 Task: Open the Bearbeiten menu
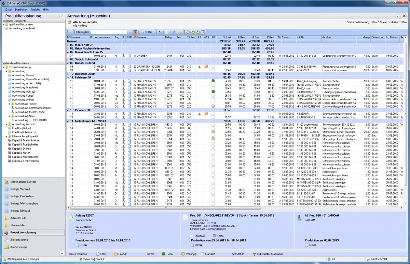tap(21, 9)
